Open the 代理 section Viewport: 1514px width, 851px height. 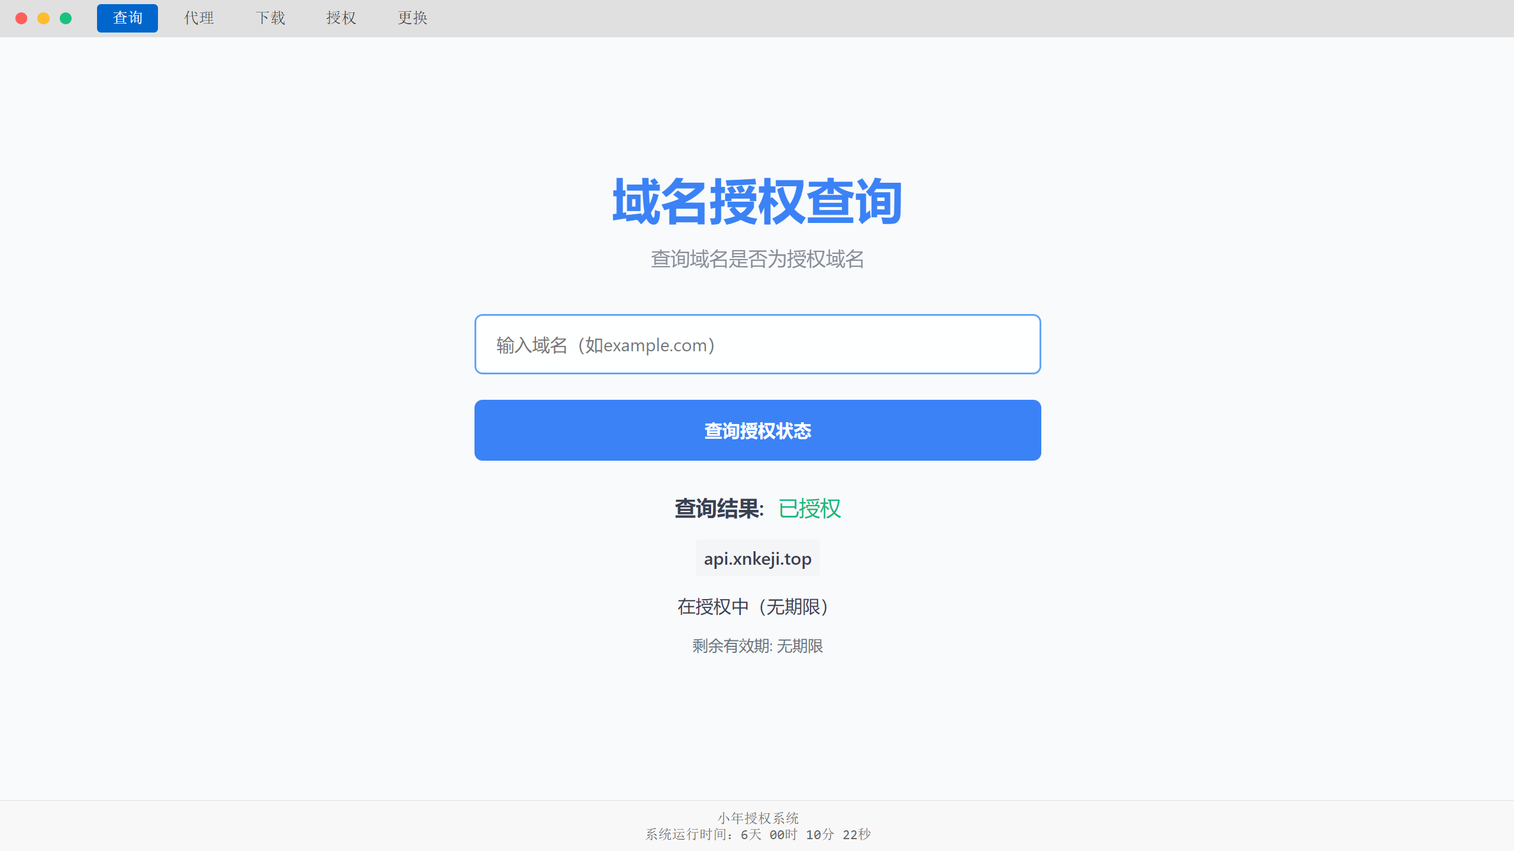[x=199, y=18]
